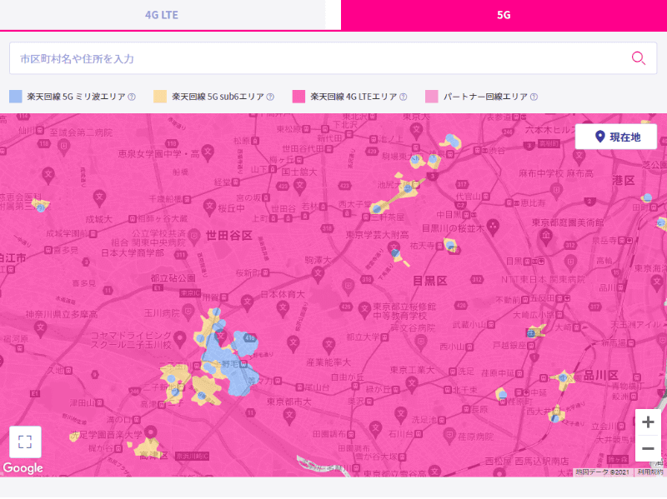
Task: Click the 港区 map label
Action: 623,180
